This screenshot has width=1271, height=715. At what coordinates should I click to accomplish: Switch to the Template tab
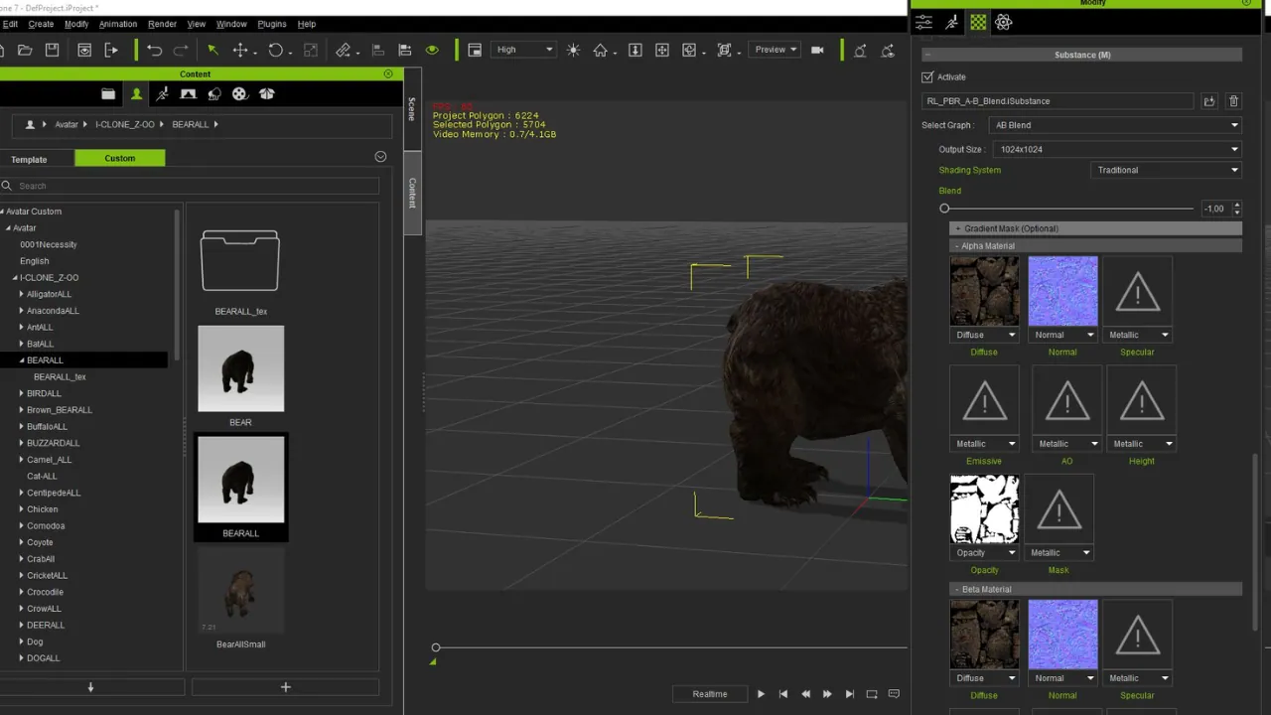(29, 159)
